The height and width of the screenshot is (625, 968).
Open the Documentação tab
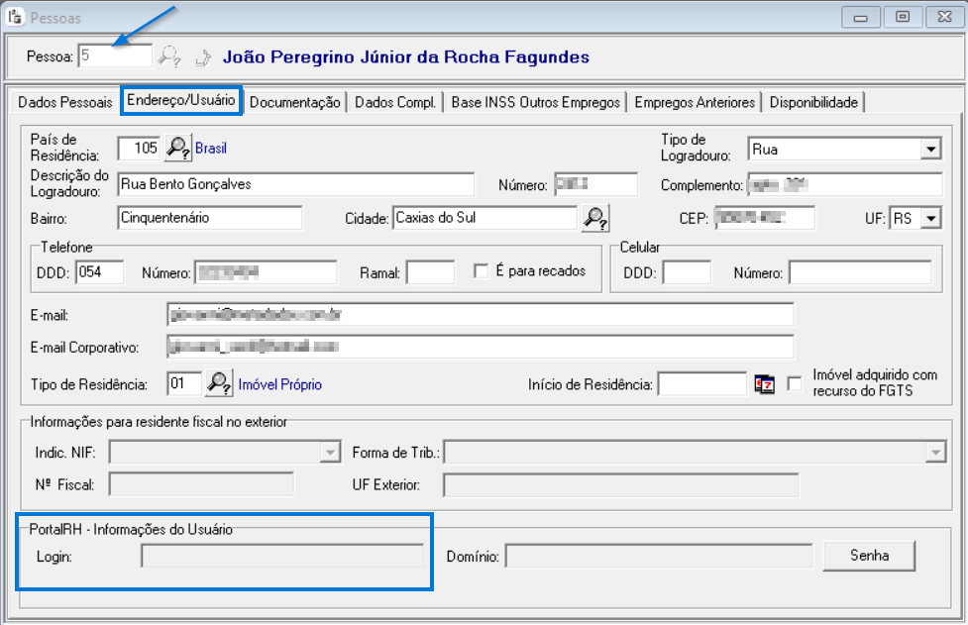[x=295, y=102]
